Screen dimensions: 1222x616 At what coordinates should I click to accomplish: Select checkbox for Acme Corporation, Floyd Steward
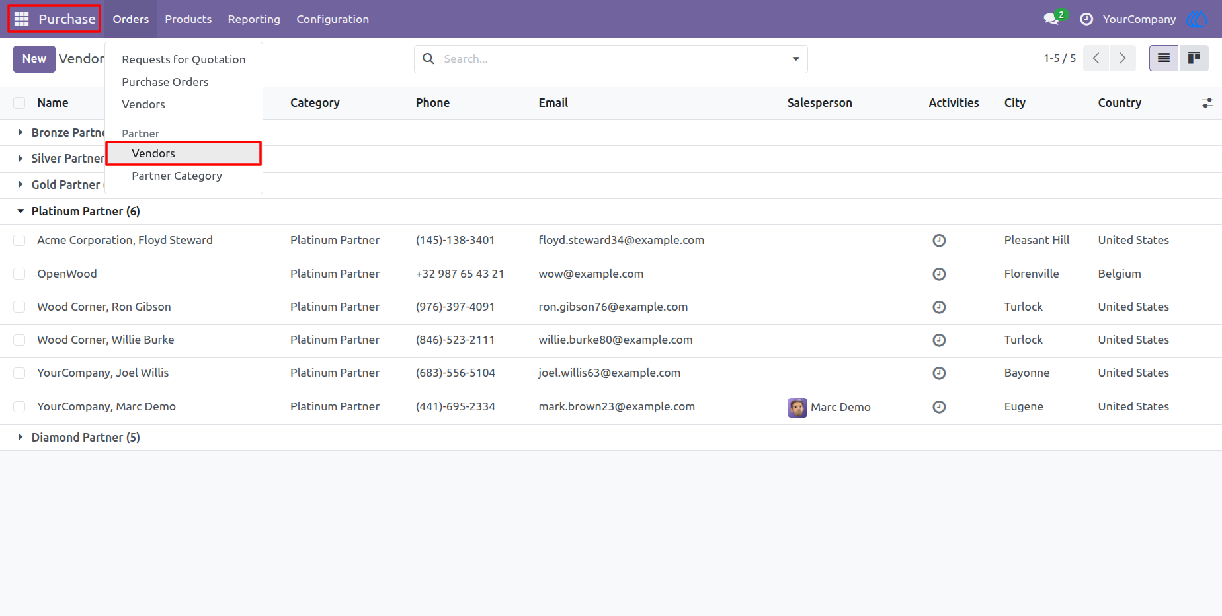[x=19, y=241]
